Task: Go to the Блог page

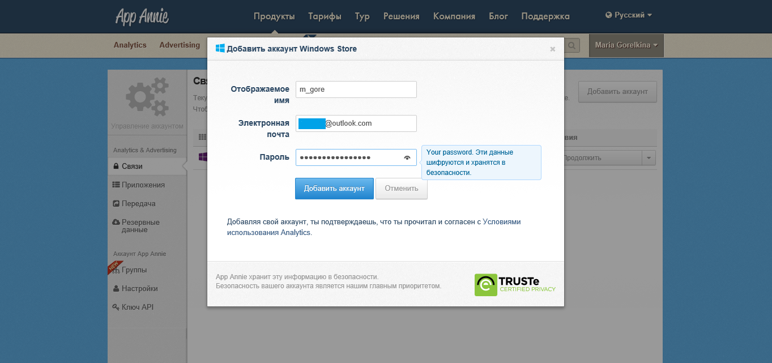Action: (x=498, y=16)
